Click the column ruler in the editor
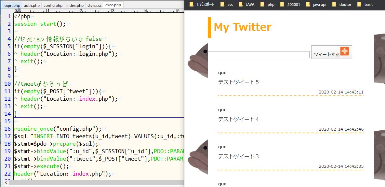The width and height of the screenshot is (385, 187). point(99,10)
